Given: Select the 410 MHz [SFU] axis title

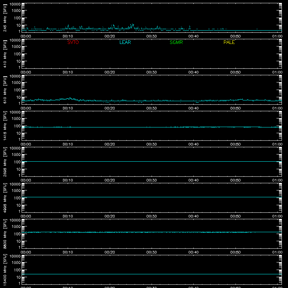Looking at the screenshot, I should [x=5, y=54].
